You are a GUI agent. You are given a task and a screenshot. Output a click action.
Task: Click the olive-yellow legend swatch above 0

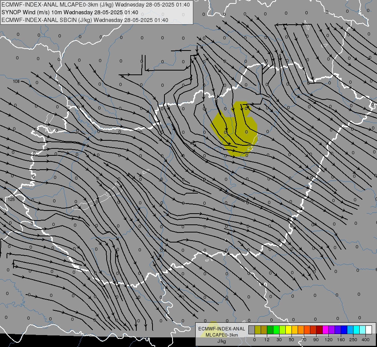258,330
